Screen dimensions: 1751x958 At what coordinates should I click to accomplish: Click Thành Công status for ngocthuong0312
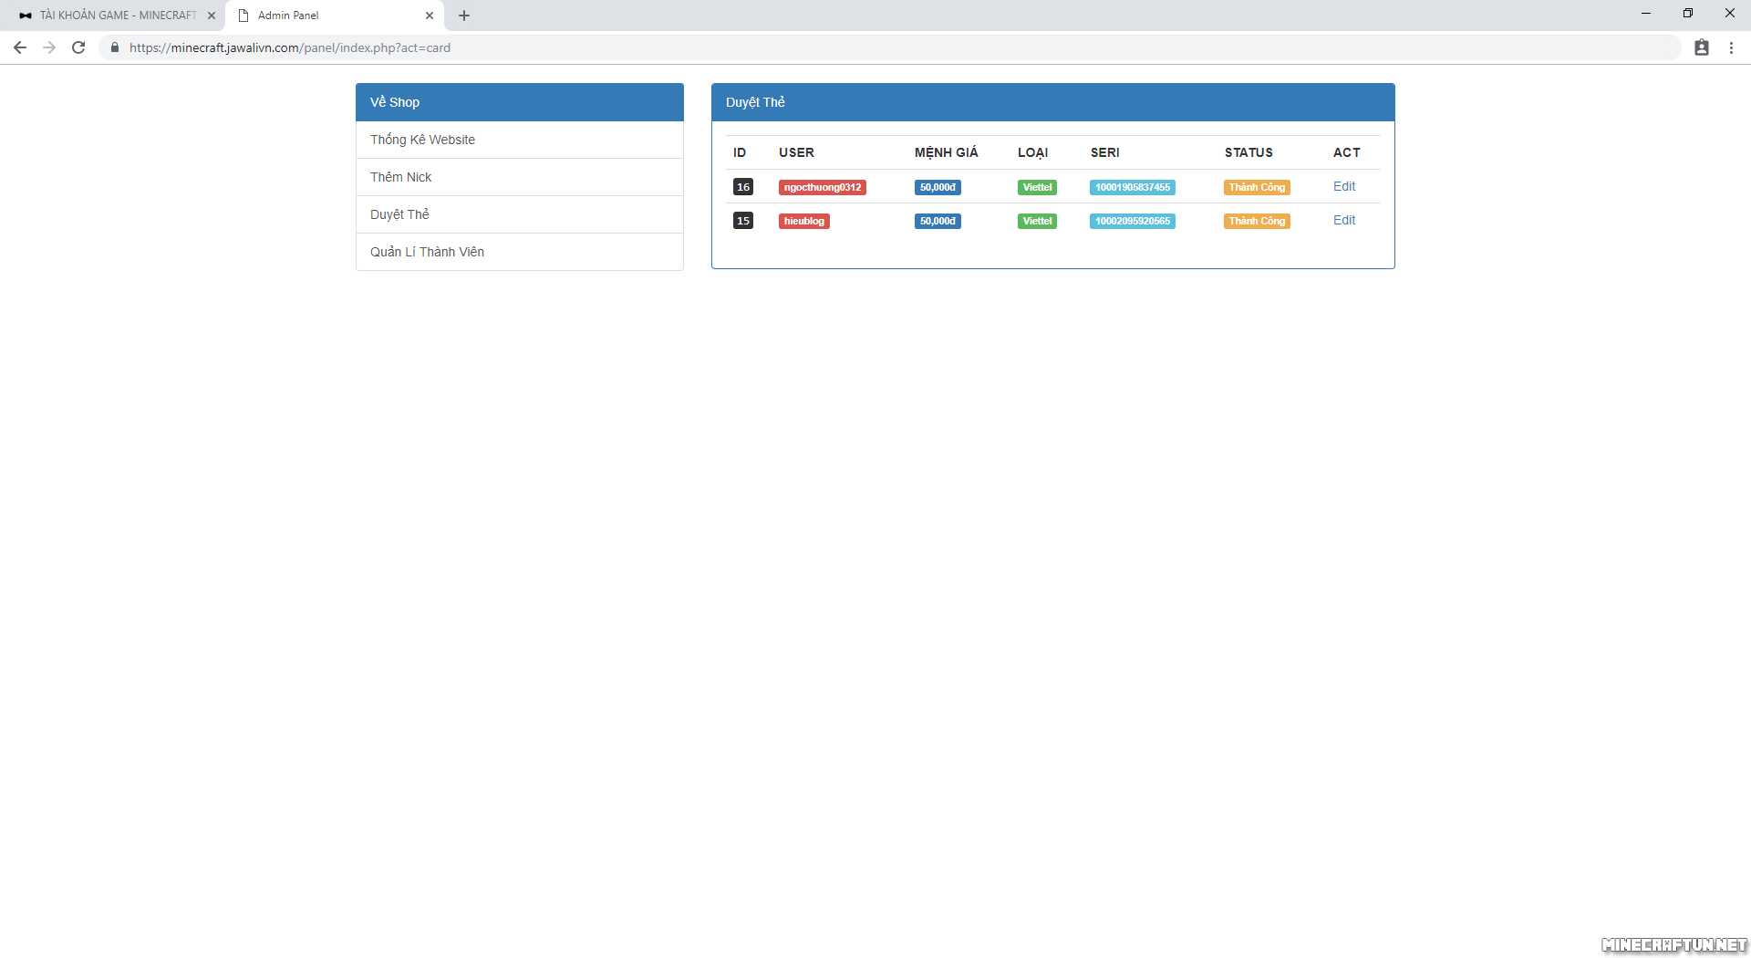1257,187
